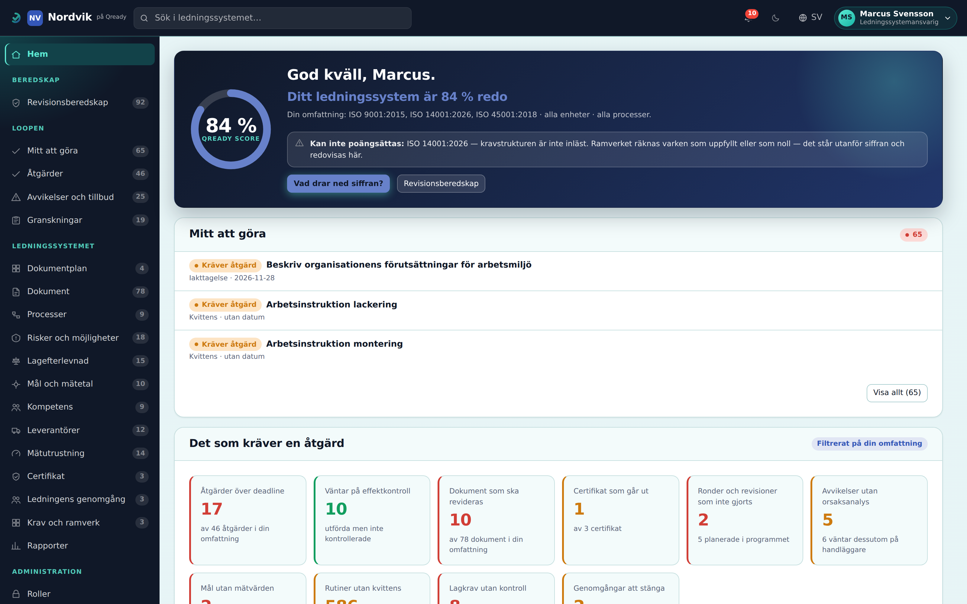Open Dokument som ska revideras card

click(496, 520)
